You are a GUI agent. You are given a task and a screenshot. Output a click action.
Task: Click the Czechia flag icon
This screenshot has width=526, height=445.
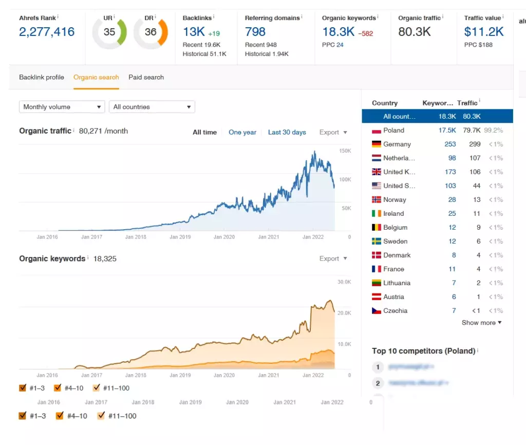pos(377,311)
